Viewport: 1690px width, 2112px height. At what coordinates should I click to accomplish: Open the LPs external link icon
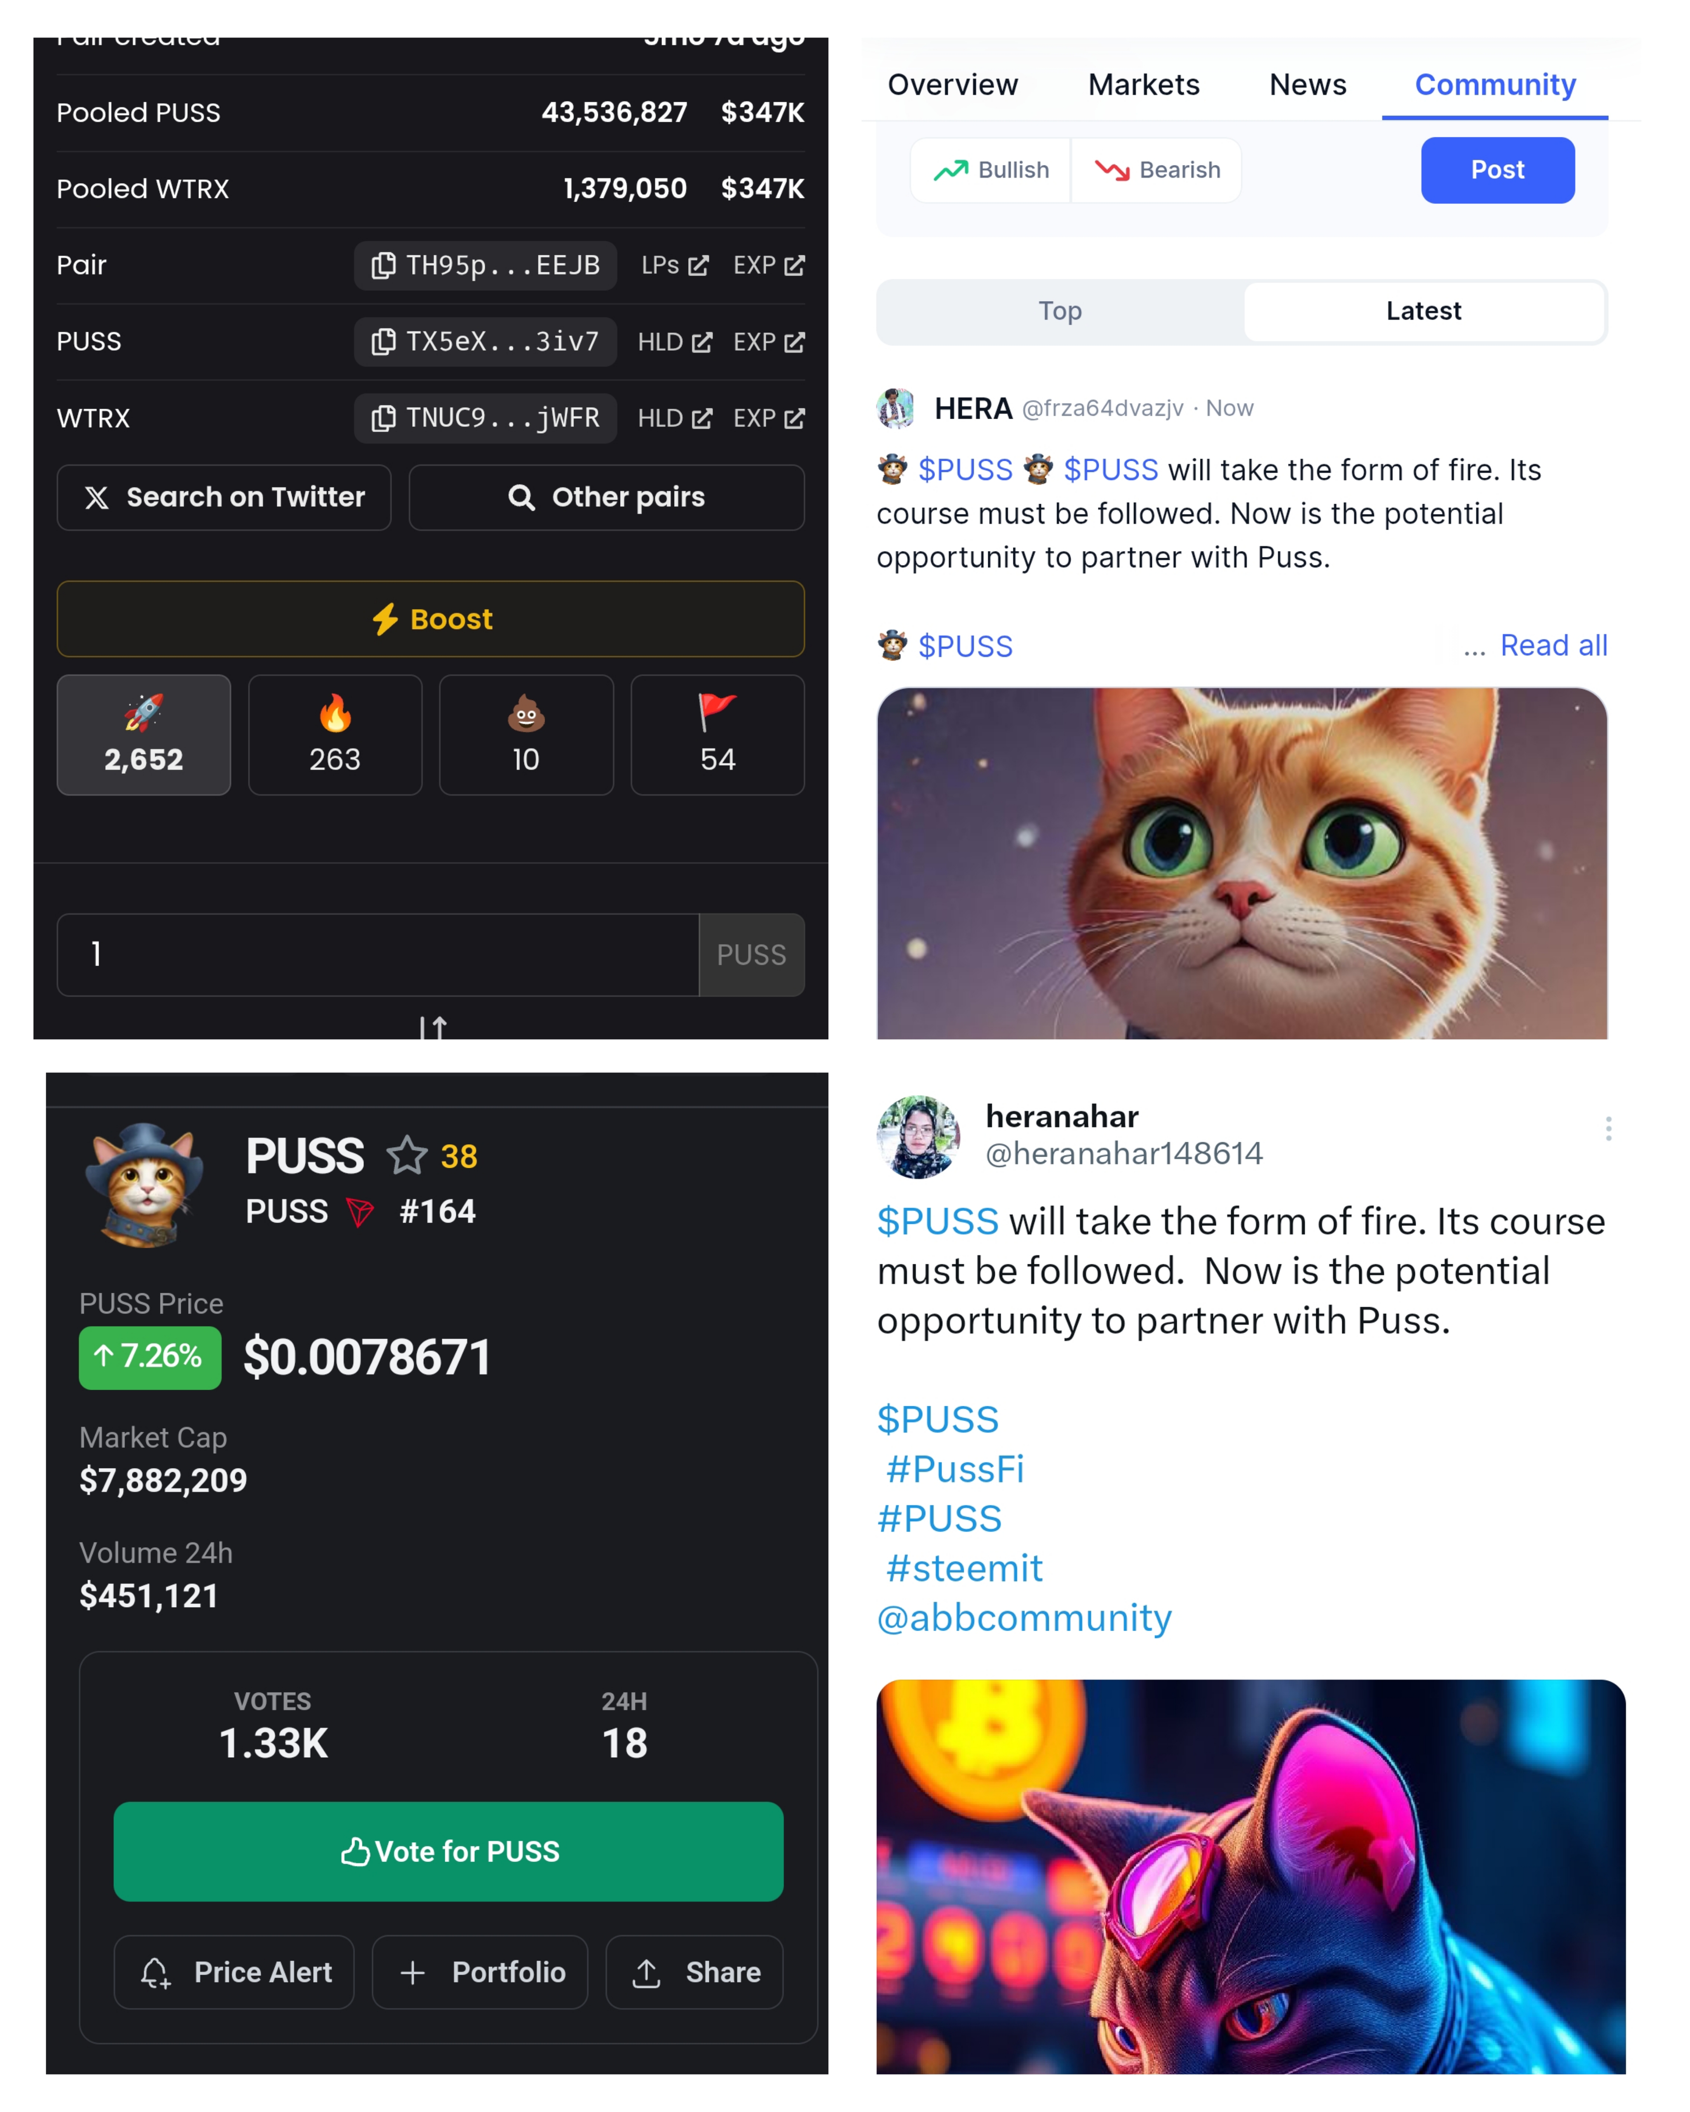(x=698, y=266)
